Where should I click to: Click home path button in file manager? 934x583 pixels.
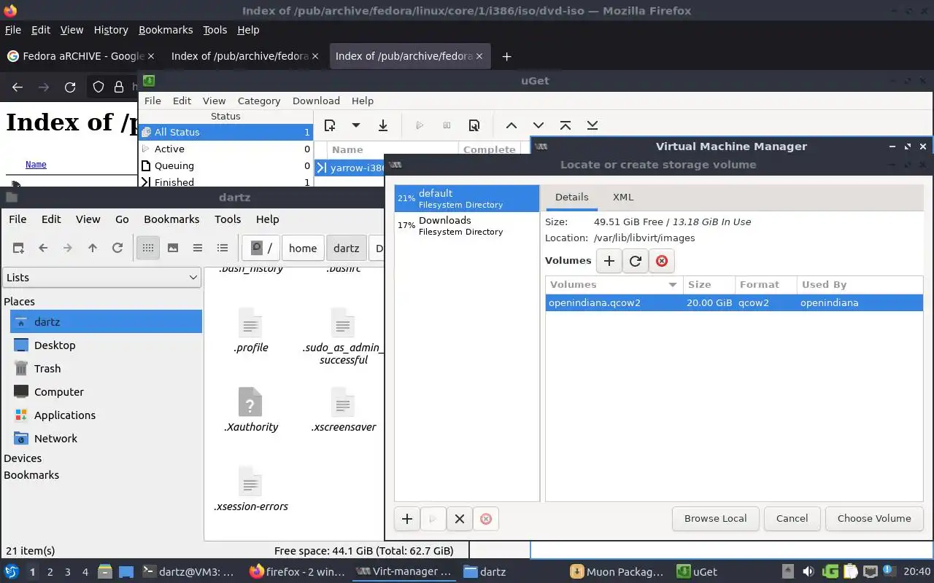303,248
